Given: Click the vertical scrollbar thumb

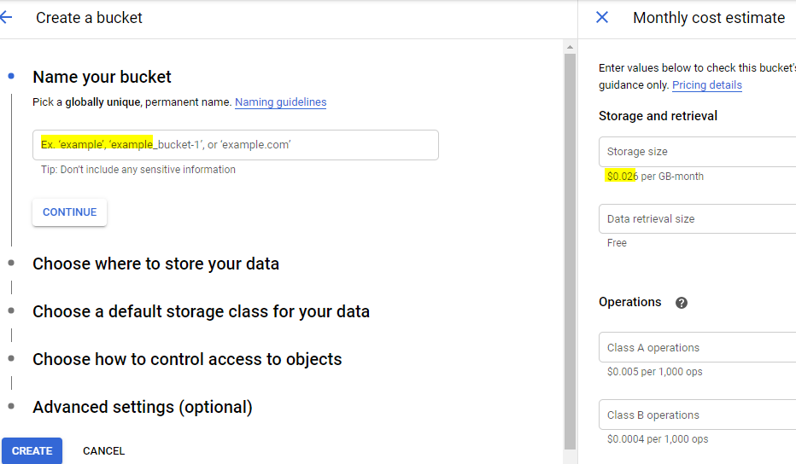Looking at the screenshot, I should tap(570, 251).
